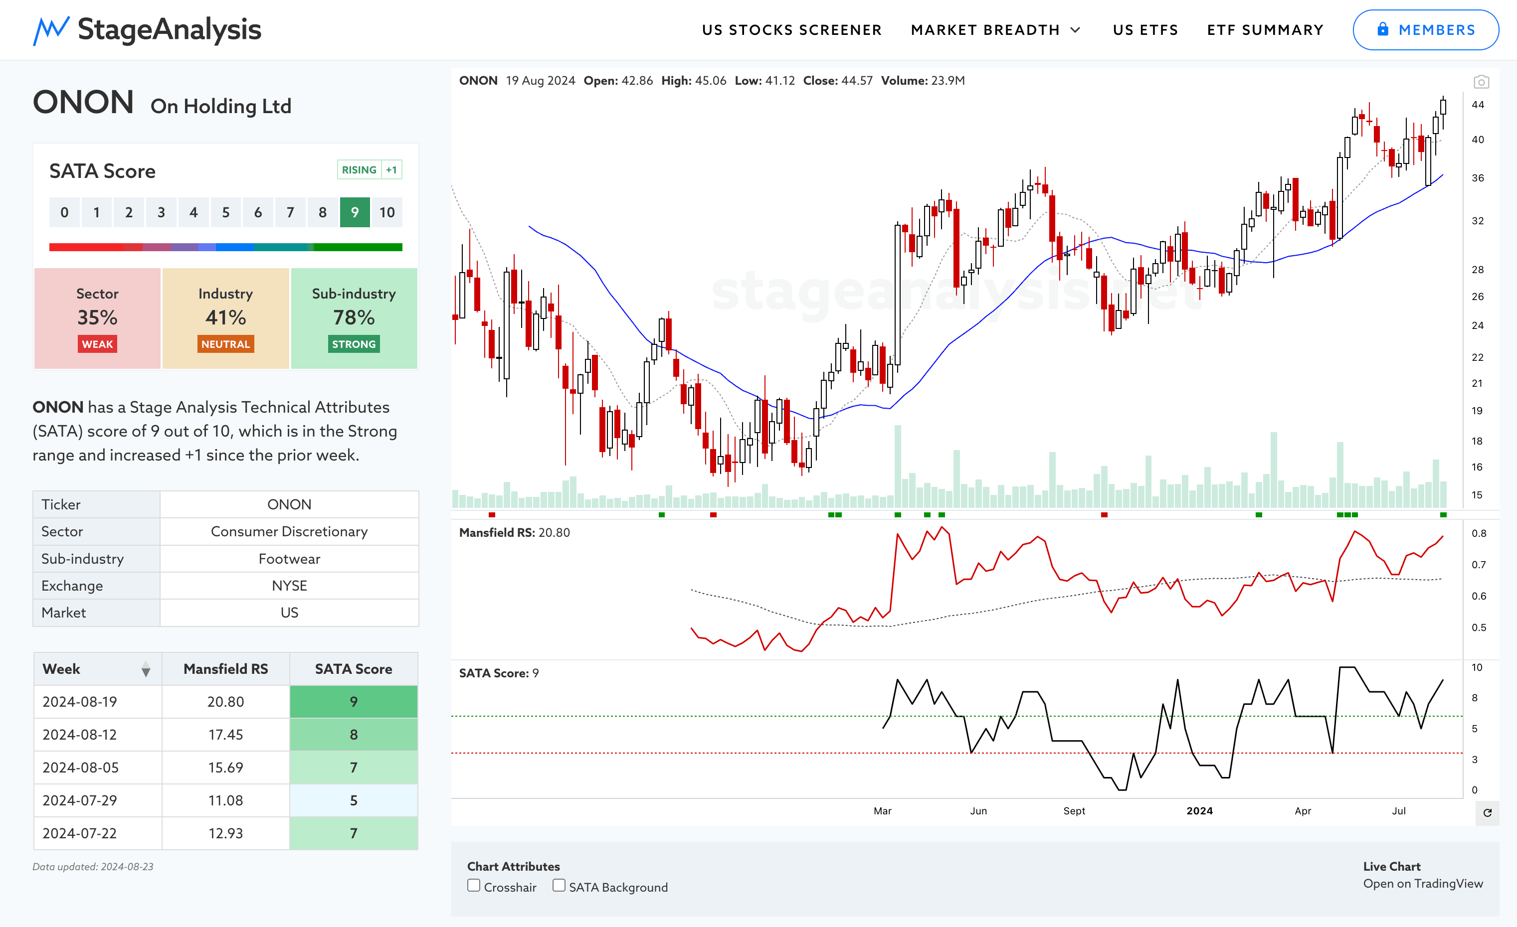Click the Consumer Discretionary sector value
1517x927 pixels.
coord(289,531)
